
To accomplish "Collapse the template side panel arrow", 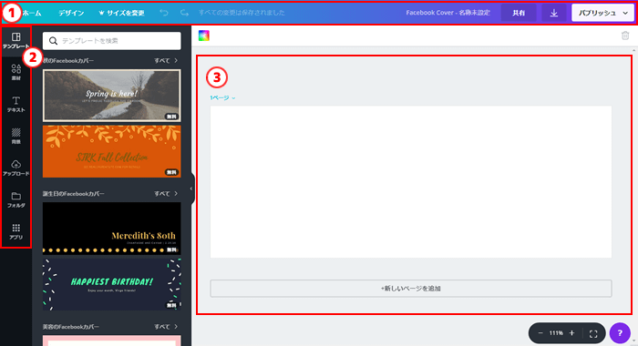I will (191, 188).
